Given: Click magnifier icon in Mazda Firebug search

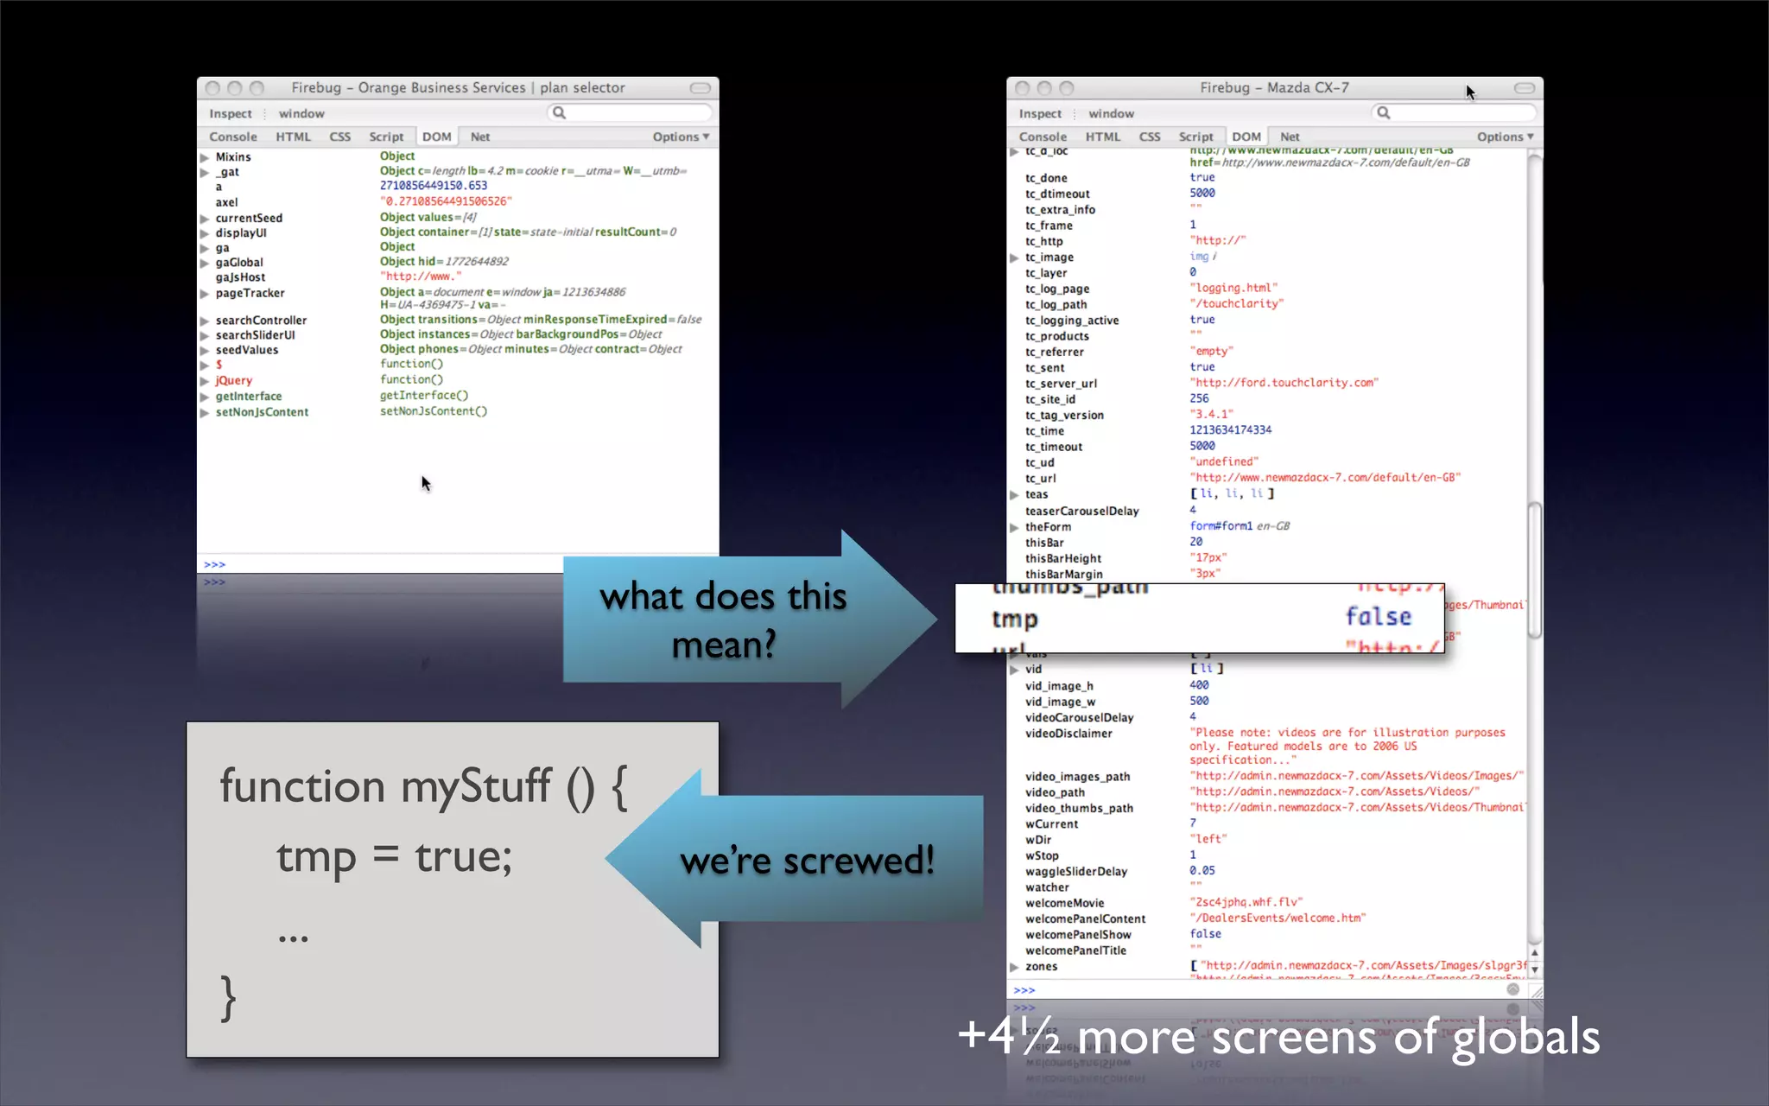Looking at the screenshot, I should (x=1383, y=112).
